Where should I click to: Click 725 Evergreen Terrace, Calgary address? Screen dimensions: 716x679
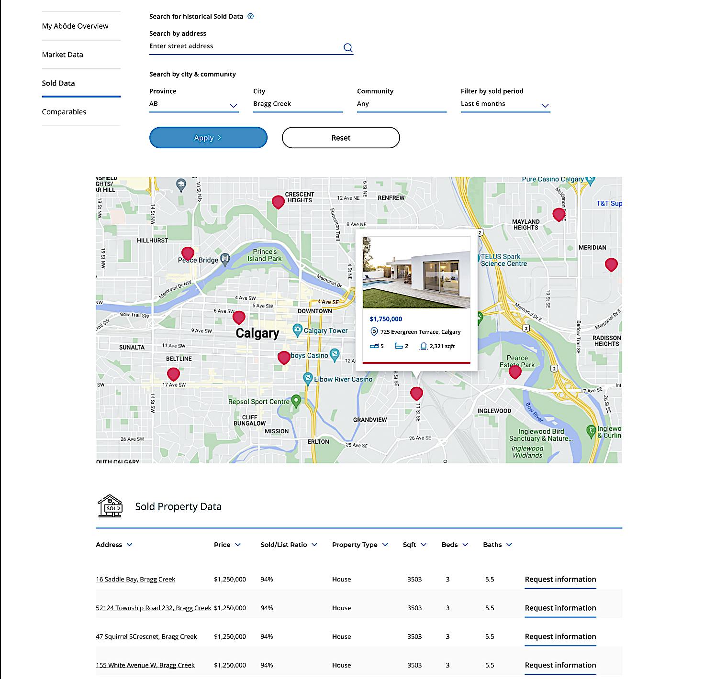420,332
